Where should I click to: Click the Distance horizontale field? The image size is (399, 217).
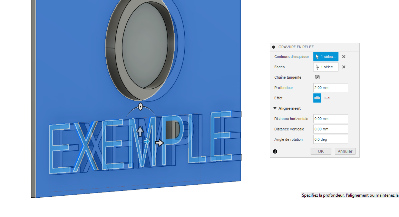click(x=331, y=119)
